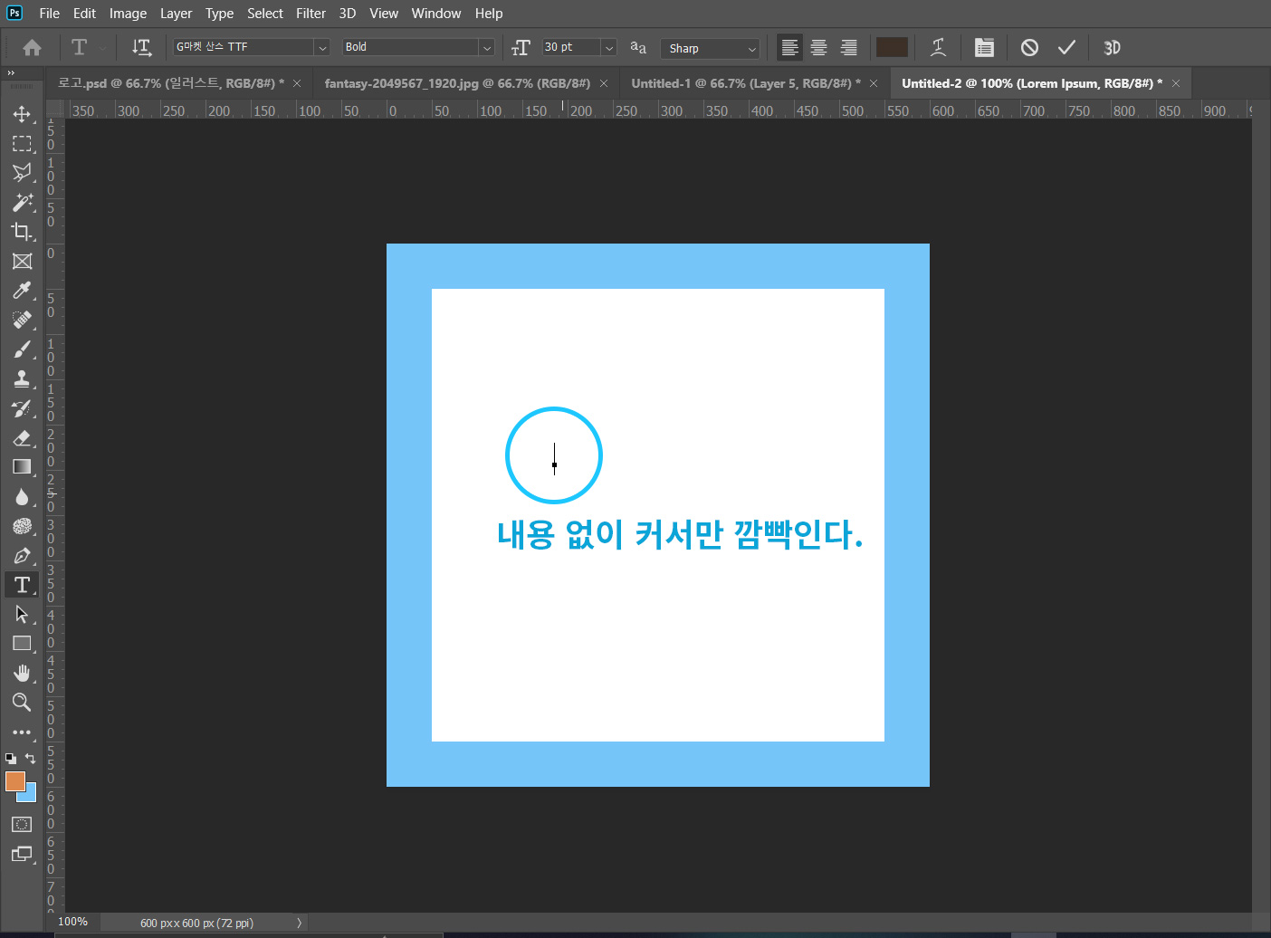Select the Pen tool
This screenshot has width=1271, height=938.
click(x=22, y=556)
